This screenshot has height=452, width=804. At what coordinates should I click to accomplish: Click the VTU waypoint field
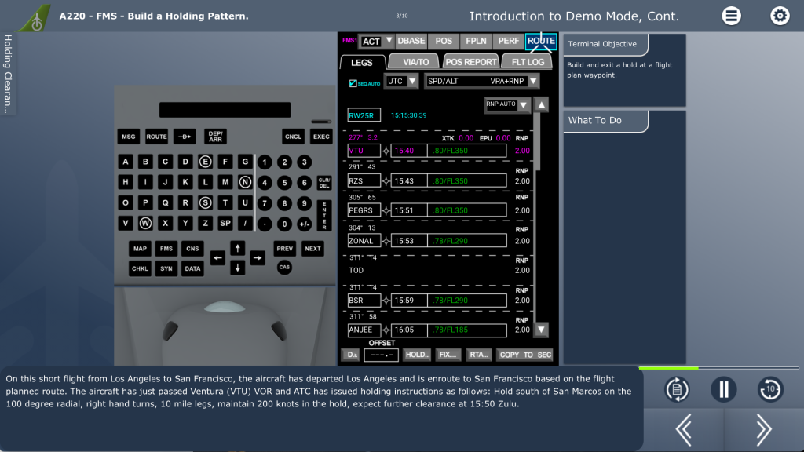pyautogui.click(x=364, y=151)
